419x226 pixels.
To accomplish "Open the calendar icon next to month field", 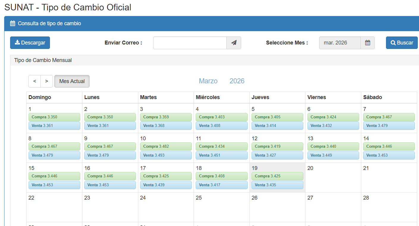I will 368,43.
